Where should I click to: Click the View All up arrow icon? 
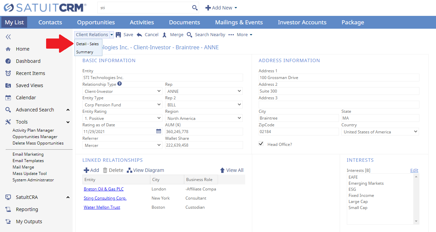pyautogui.click(x=222, y=170)
